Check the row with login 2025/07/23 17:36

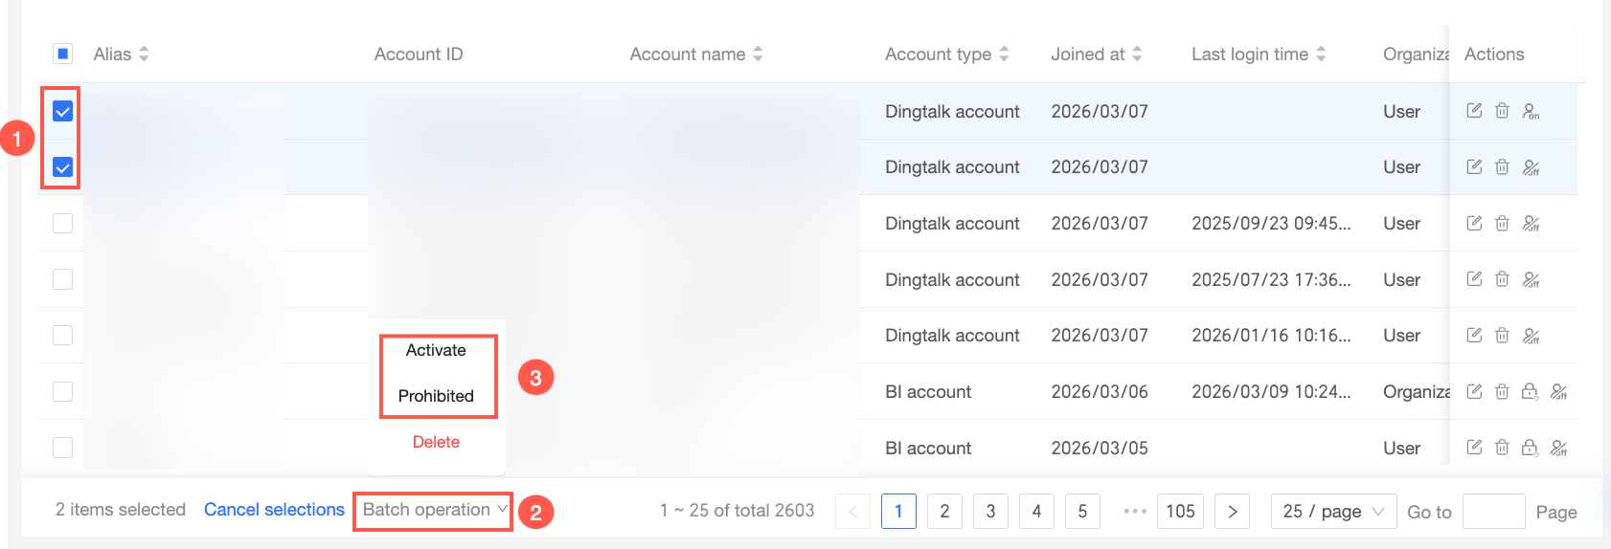click(x=62, y=279)
